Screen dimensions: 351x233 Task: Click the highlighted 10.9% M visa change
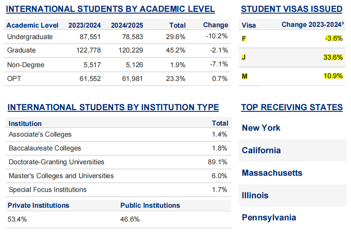(x=333, y=76)
